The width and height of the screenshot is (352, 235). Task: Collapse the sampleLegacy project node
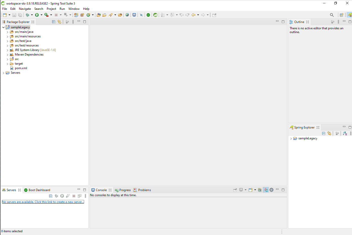tap(3, 27)
